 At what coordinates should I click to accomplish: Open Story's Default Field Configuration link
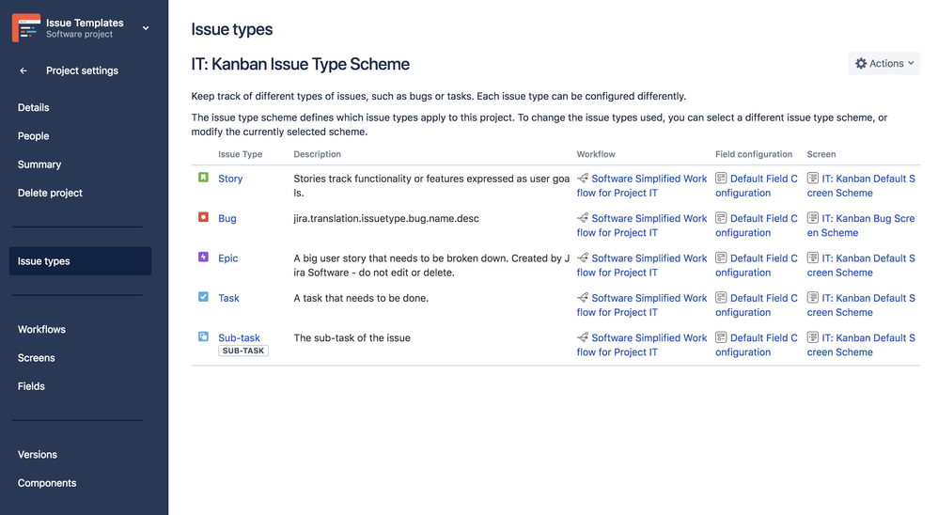(757, 186)
